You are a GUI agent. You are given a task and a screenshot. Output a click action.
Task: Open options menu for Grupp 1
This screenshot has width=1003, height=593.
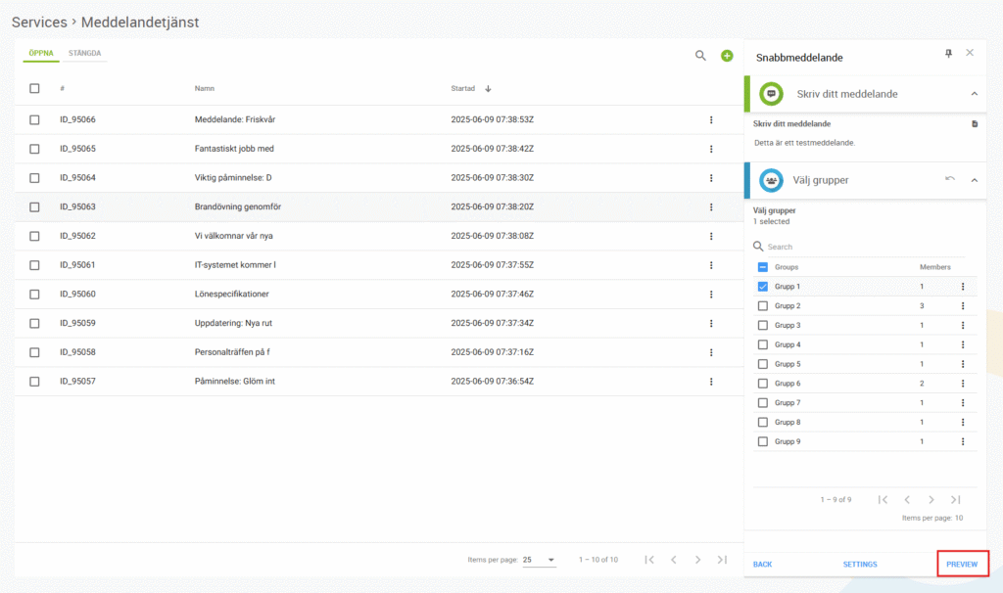(963, 287)
